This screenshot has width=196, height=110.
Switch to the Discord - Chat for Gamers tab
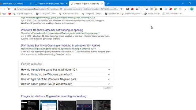(x=51, y=4)
